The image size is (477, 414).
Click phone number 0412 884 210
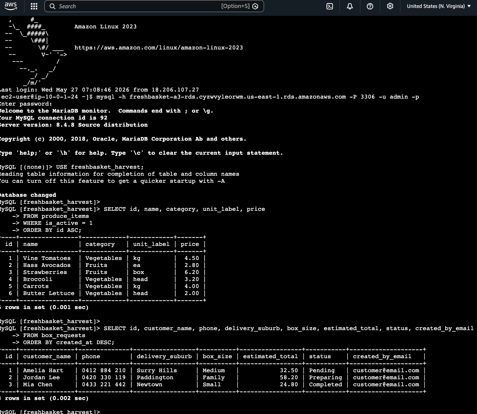(104, 370)
